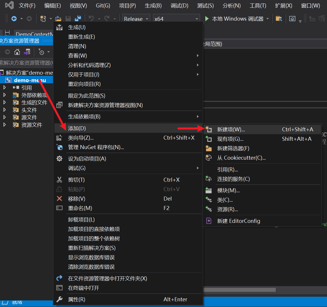The width and height of the screenshot is (327, 307).
Task: Click the Navigate Backward arrow icon
Action: pos(14,19)
